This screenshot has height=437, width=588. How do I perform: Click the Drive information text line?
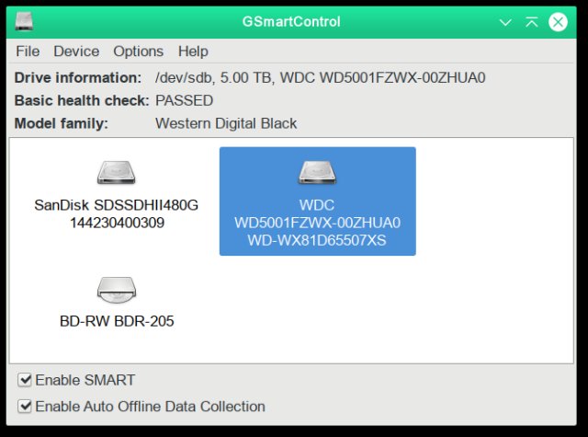(x=250, y=77)
